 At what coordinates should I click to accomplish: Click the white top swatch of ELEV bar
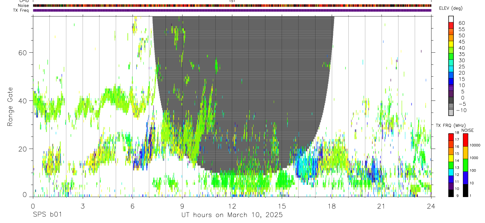451,19
